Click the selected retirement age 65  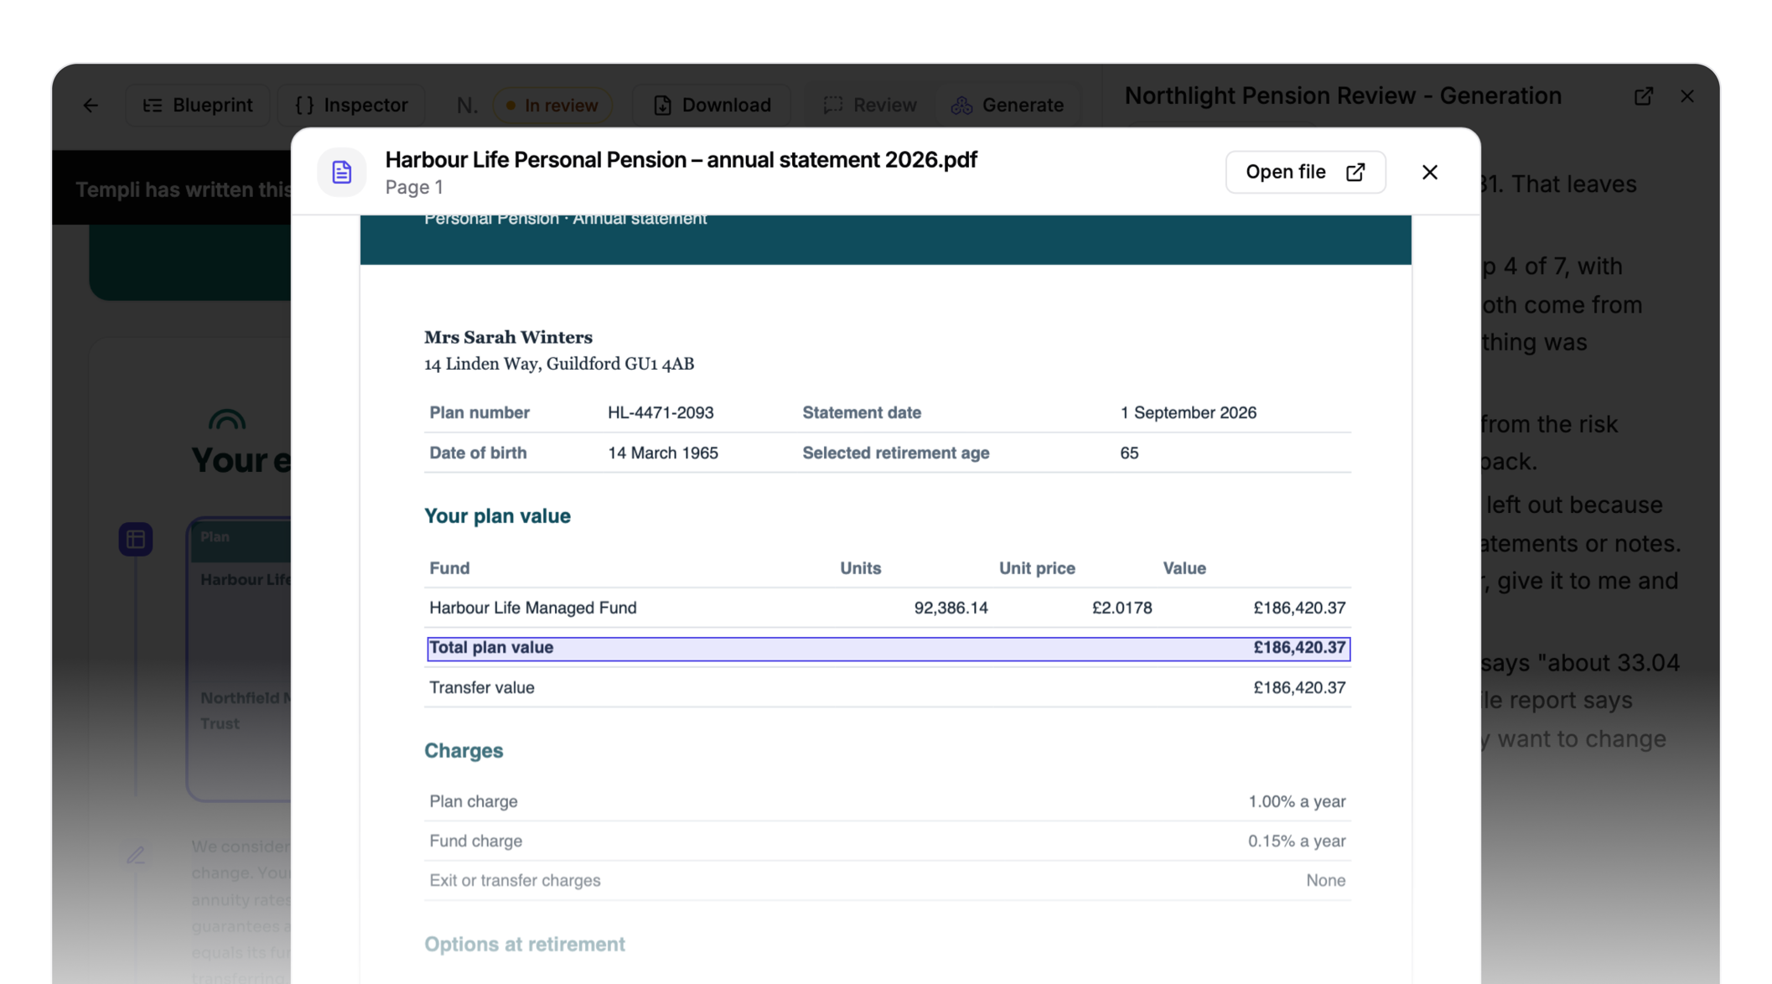[x=1129, y=453]
